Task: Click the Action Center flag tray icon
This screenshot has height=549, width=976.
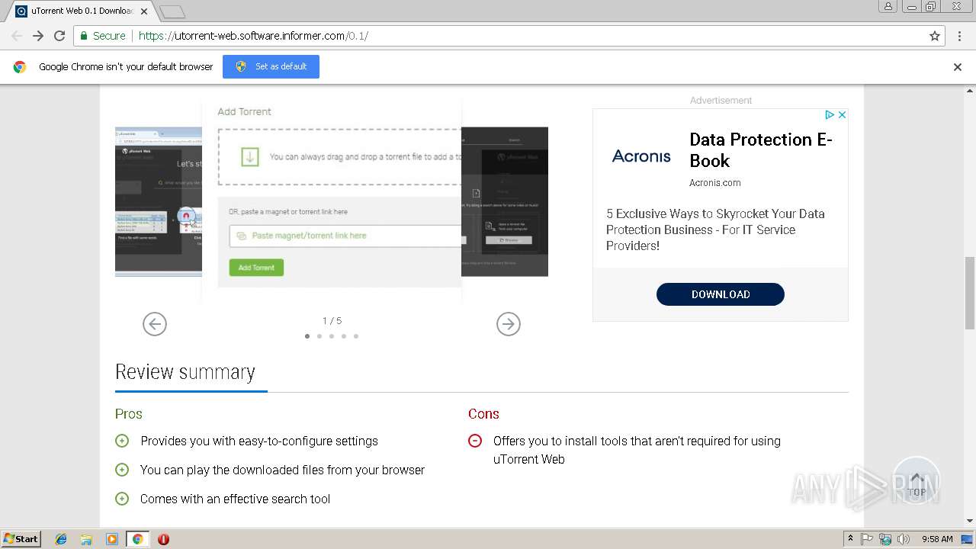Action: coord(867,539)
